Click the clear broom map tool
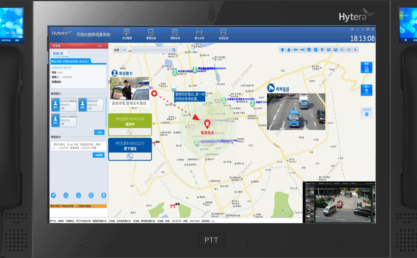 [289, 50]
